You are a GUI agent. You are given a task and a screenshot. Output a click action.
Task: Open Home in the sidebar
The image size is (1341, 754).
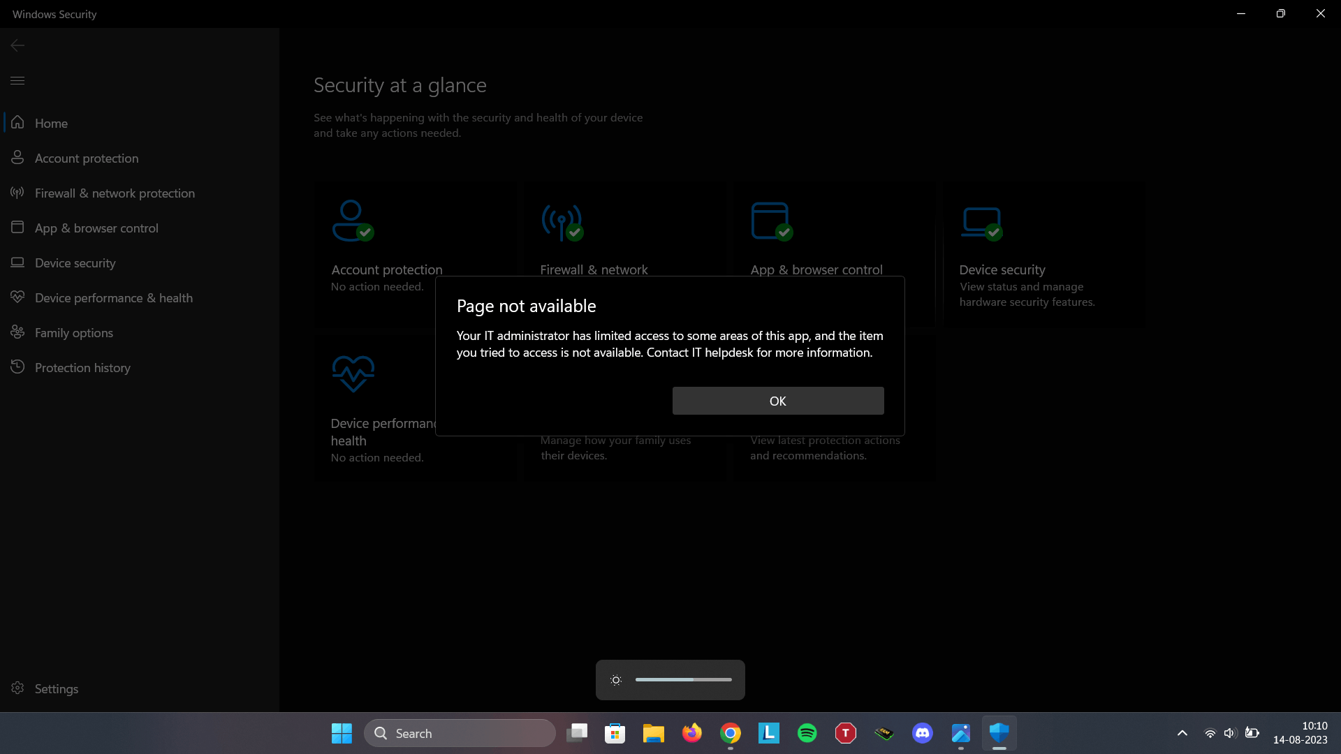tap(140, 123)
